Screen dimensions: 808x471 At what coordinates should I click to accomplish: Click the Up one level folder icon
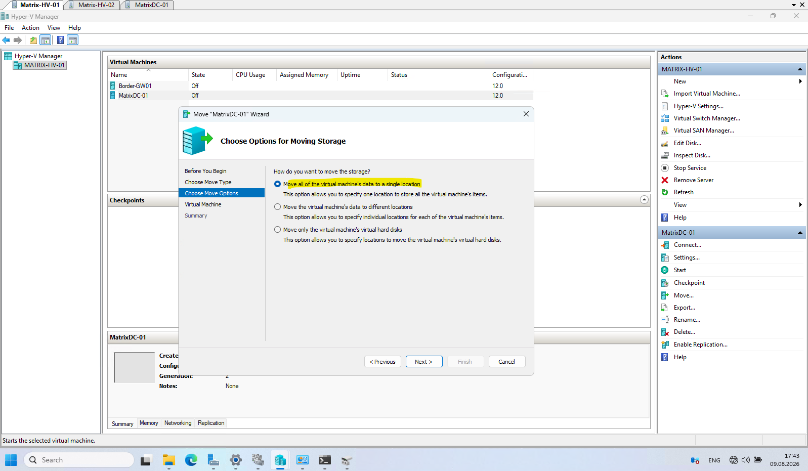coord(33,40)
